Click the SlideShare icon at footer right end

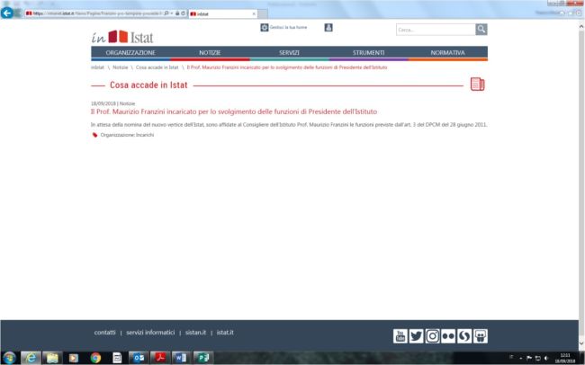tap(481, 335)
